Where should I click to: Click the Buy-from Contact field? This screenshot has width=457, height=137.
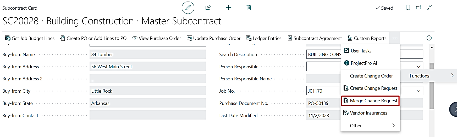148,115
